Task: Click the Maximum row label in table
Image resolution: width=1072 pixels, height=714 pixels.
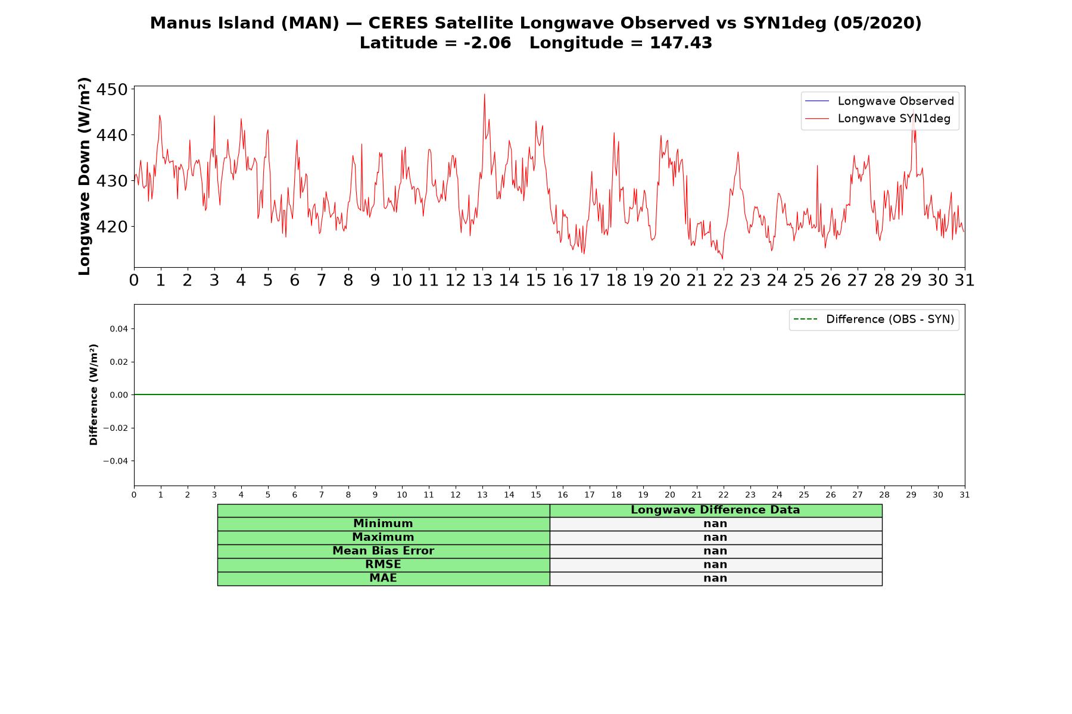Action: (383, 537)
